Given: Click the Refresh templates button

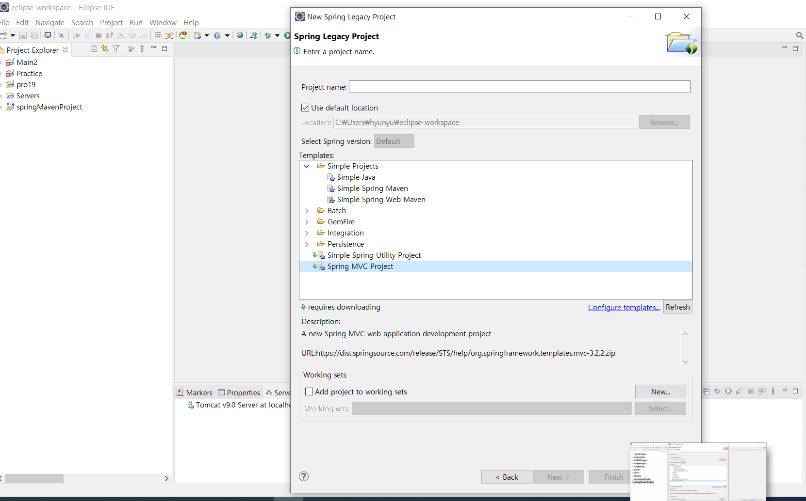Looking at the screenshot, I should pos(678,307).
